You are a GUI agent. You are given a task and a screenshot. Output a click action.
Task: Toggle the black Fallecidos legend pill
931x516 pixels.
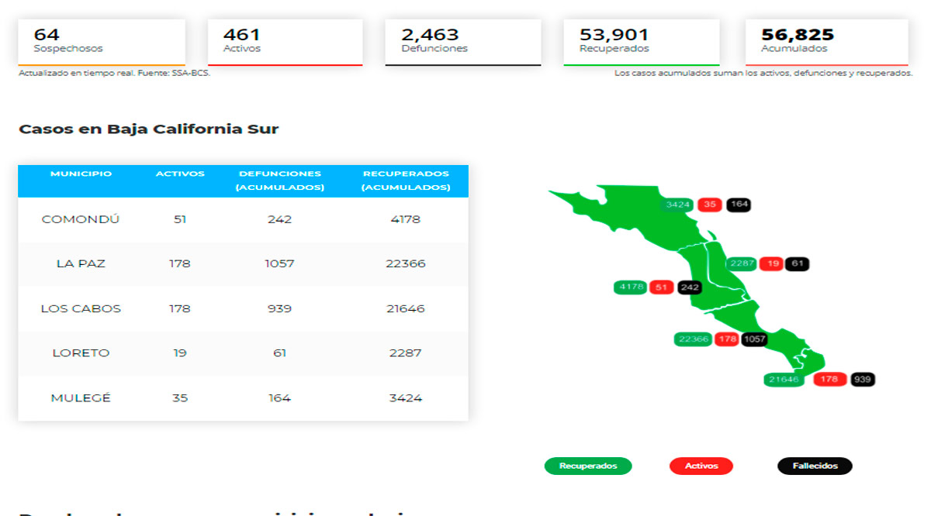click(x=815, y=466)
